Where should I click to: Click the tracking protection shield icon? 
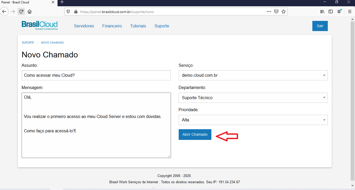(x=68, y=12)
